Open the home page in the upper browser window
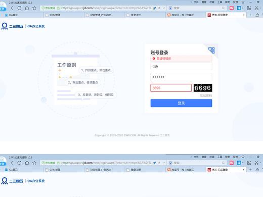263x197 pixels. click(x=27, y=8)
